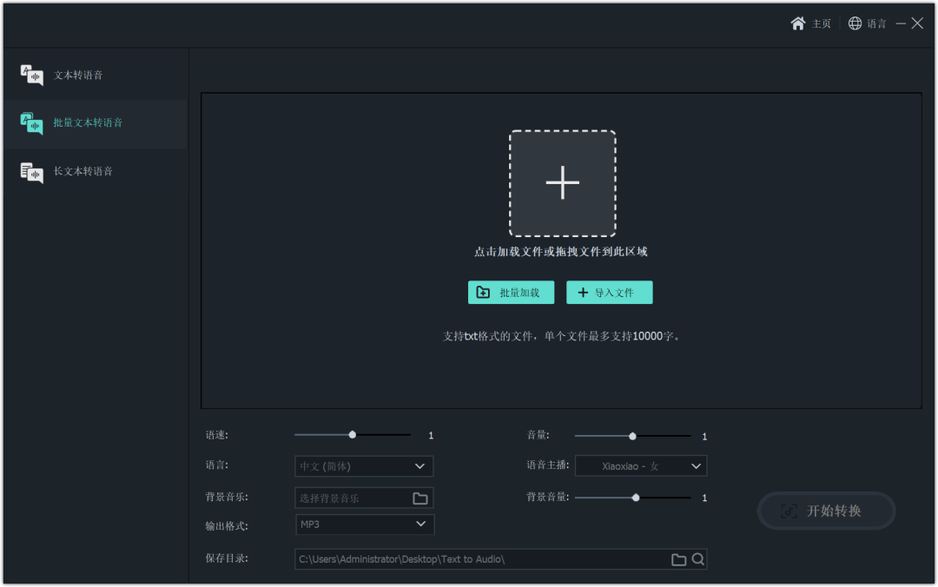The width and height of the screenshot is (938, 587).
Task: Click the 音量 slider handle
Action: (x=632, y=436)
